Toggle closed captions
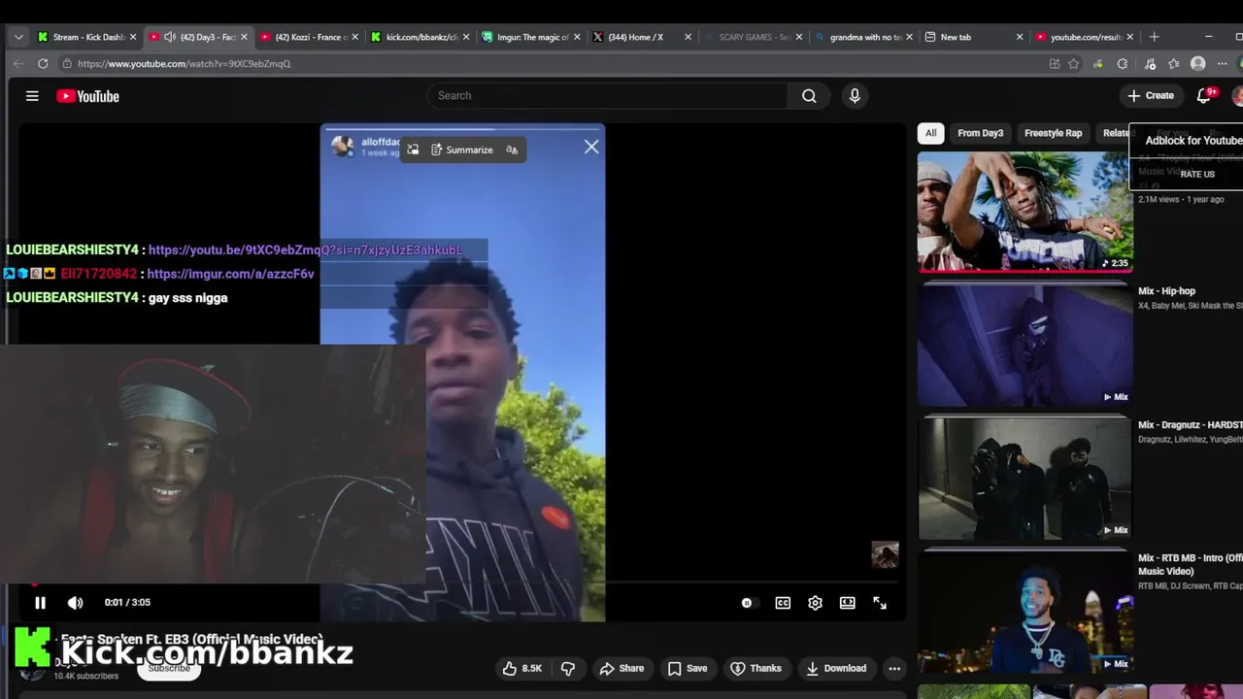1243x699 pixels. (x=783, y=603)
